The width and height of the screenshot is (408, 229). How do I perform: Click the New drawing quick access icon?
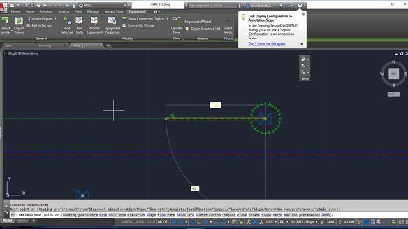pyautogui.click(x=12, y=5)
